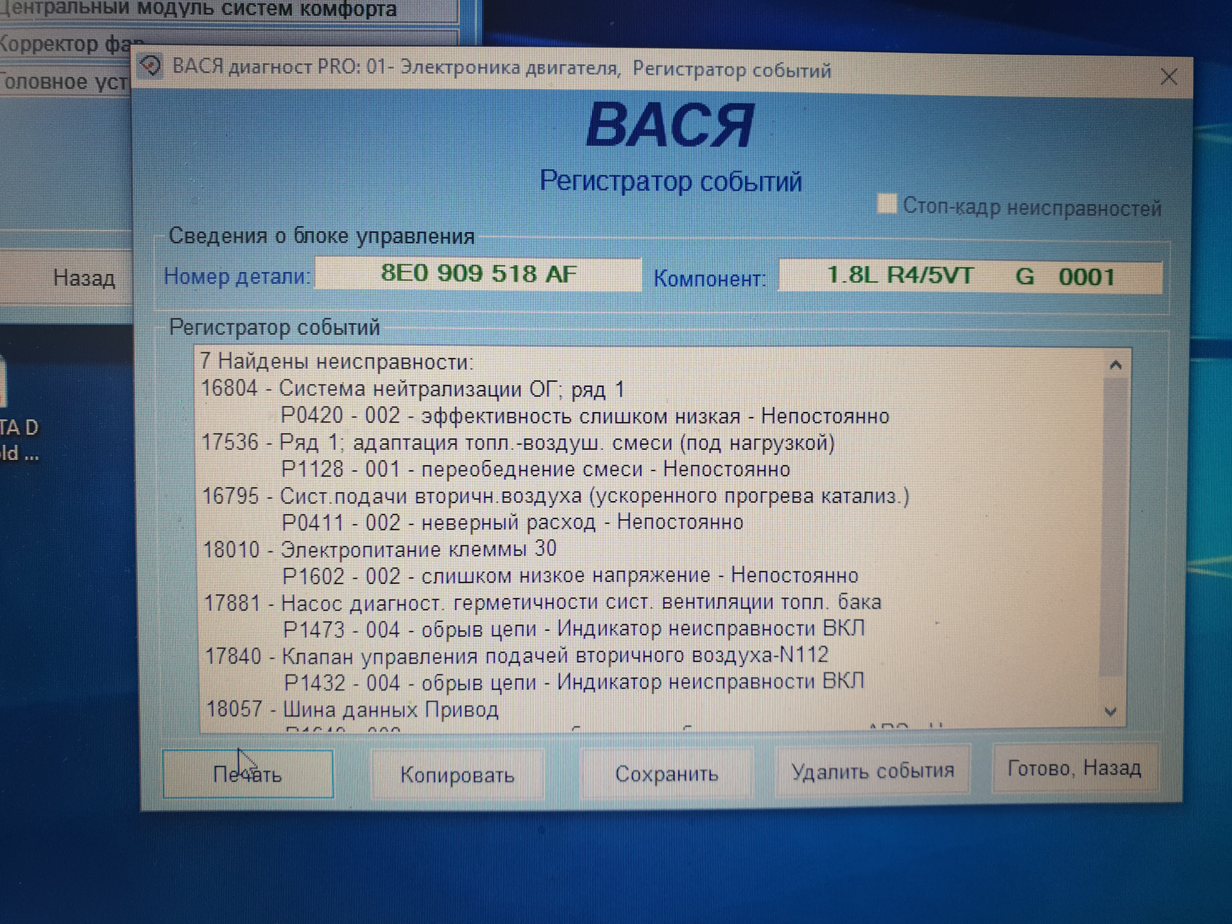Select fault line 18010 Электропитание клеммы 30
The height and width of the screenshot is (924, 1232).
coord(380,549)
